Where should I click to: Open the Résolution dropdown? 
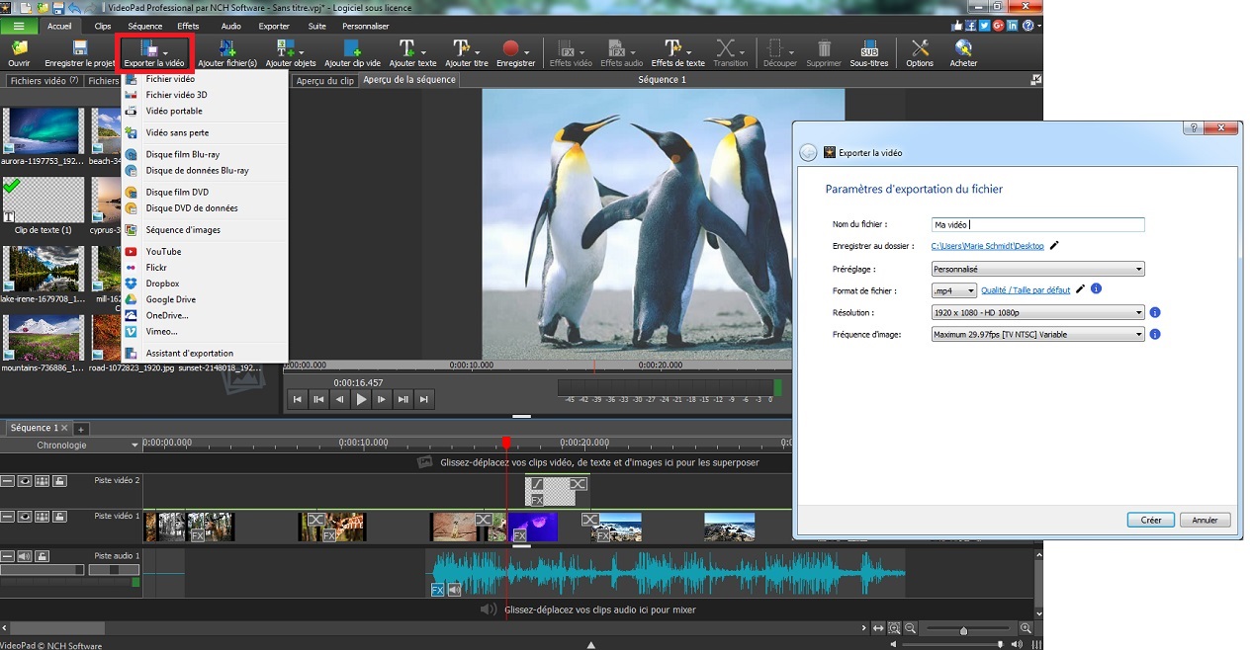coord(1037,312)
